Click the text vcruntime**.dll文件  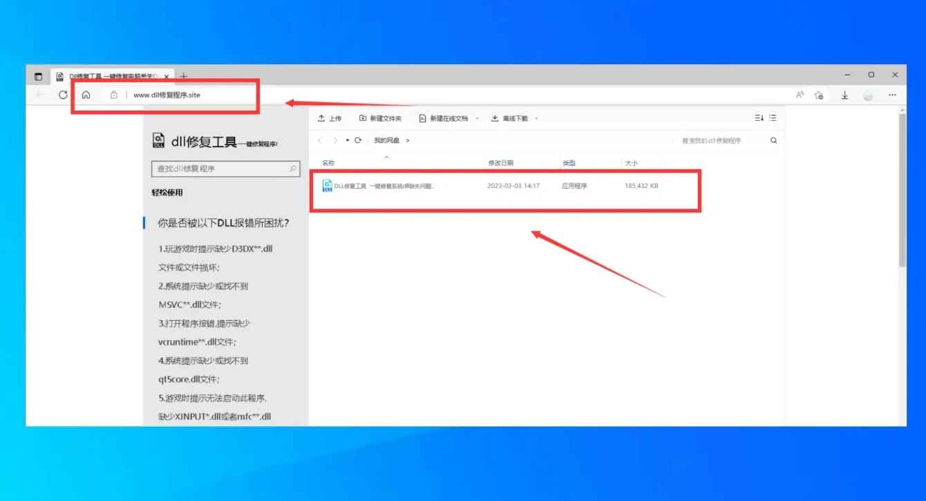197,341
